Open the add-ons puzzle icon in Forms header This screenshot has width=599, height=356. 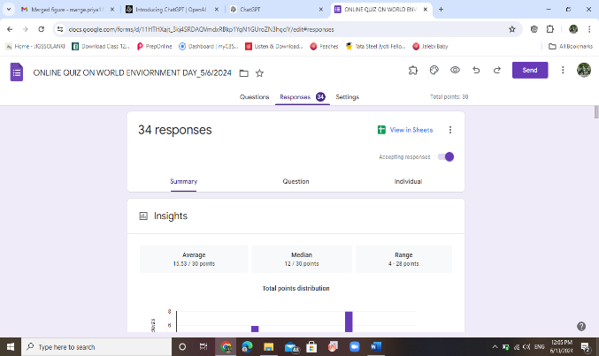point(413,71)
